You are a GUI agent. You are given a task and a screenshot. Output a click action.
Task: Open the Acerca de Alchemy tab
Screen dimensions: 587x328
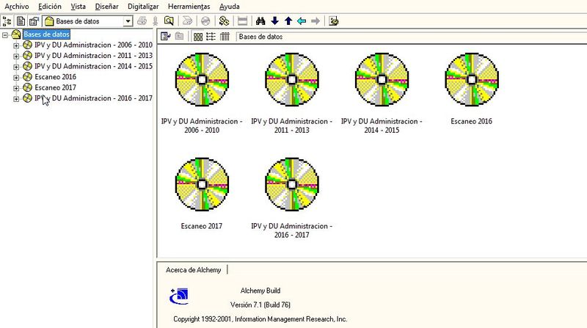click(x=193, y=269)
